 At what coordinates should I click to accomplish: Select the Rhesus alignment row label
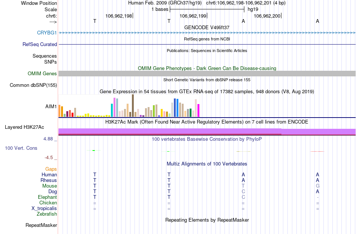click(x=49, y=180)
